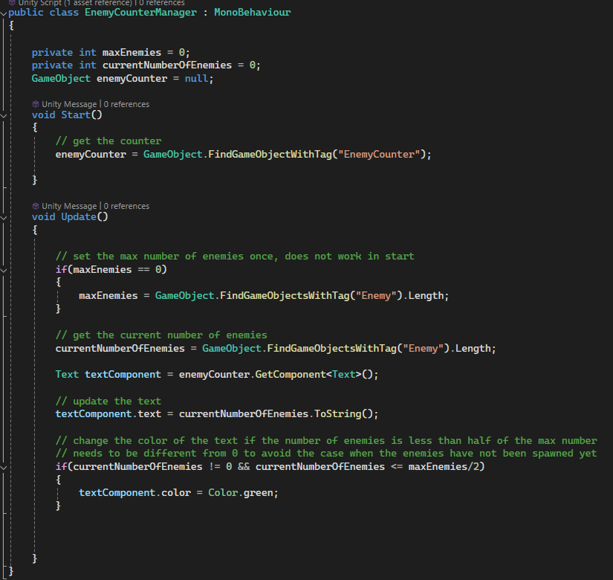Click the Unity Message cube icon above Start()
The image size is (613, 580).
click(36, 104)
